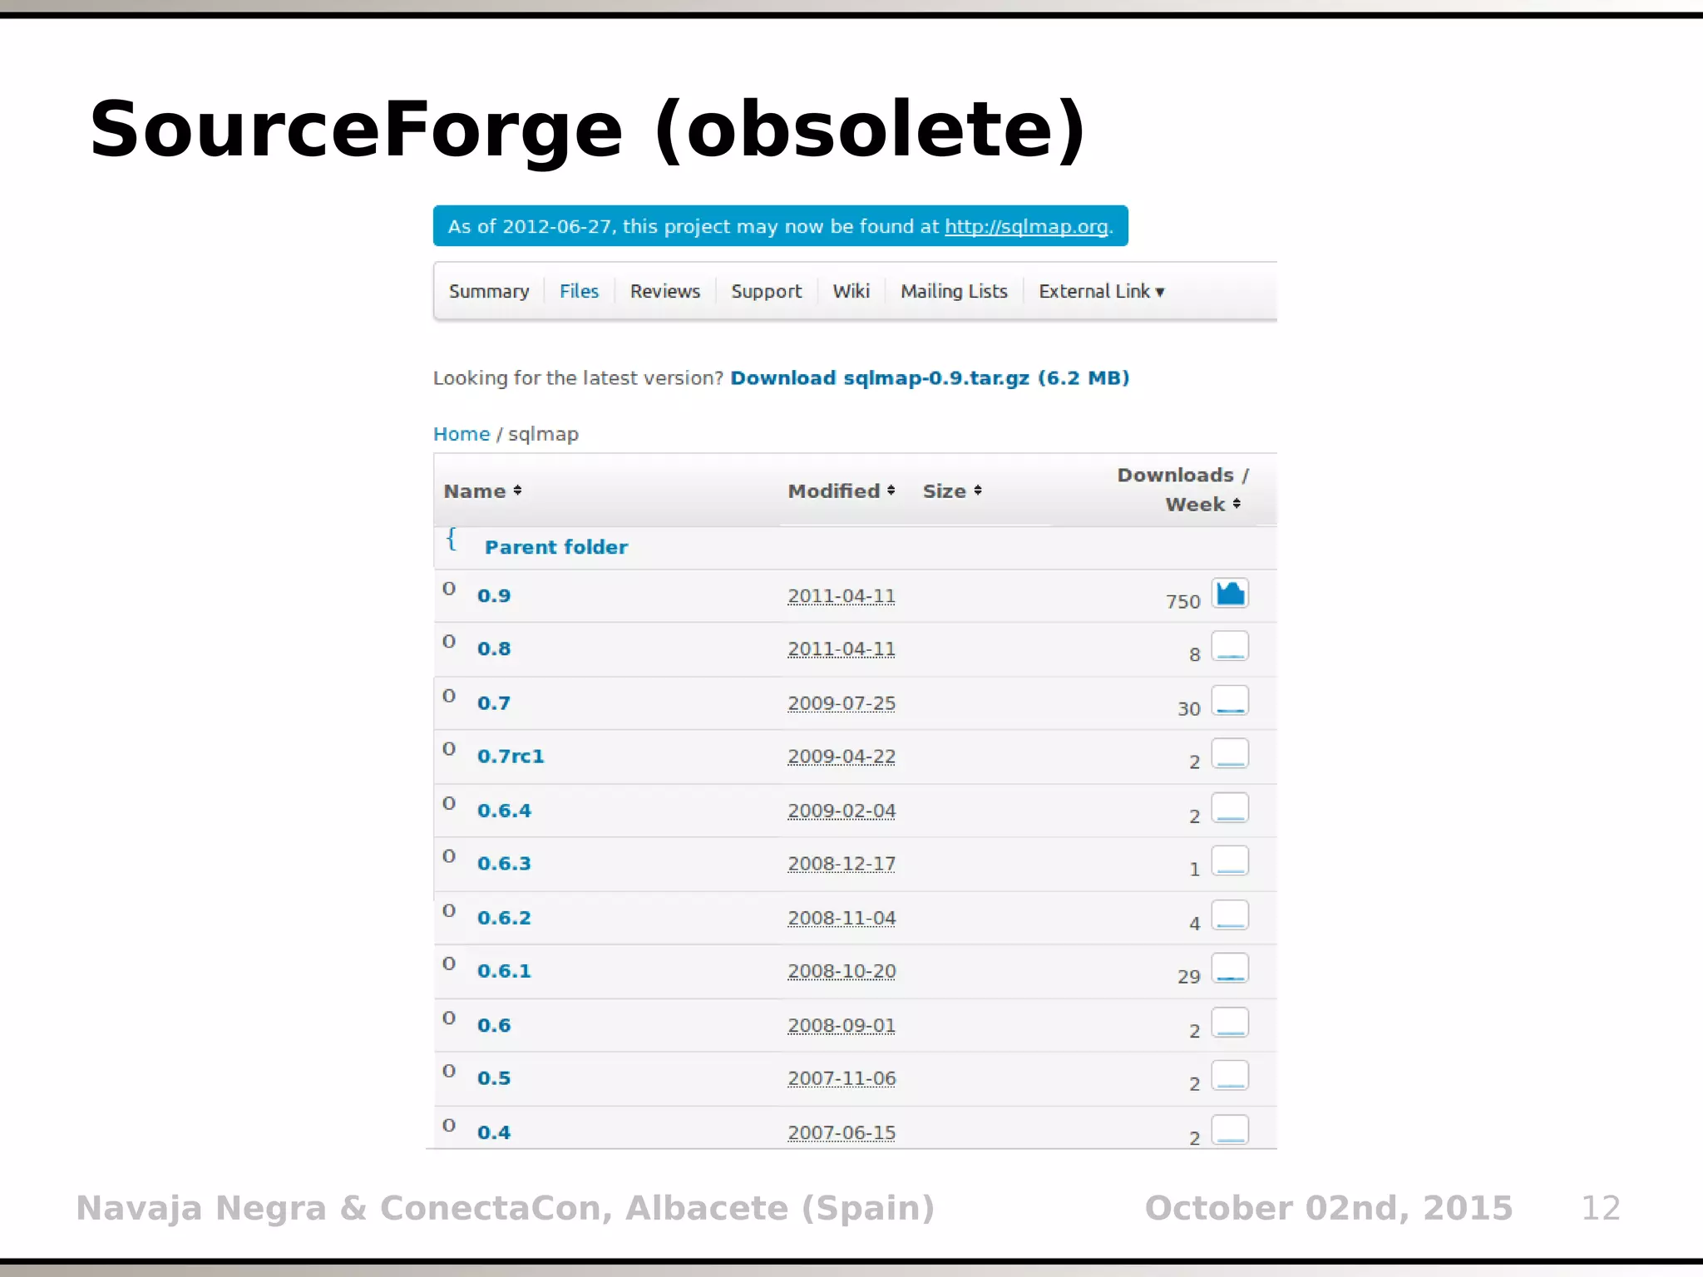Expand the External Link dropdown menu
Image resolution: width=1703 pixels, height=1277 pixels.
coord(1101,292)
